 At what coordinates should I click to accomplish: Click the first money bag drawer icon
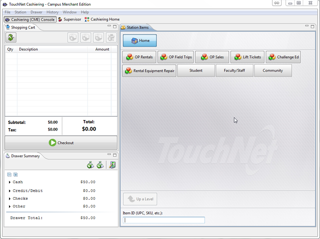click(x=90, y=165)
